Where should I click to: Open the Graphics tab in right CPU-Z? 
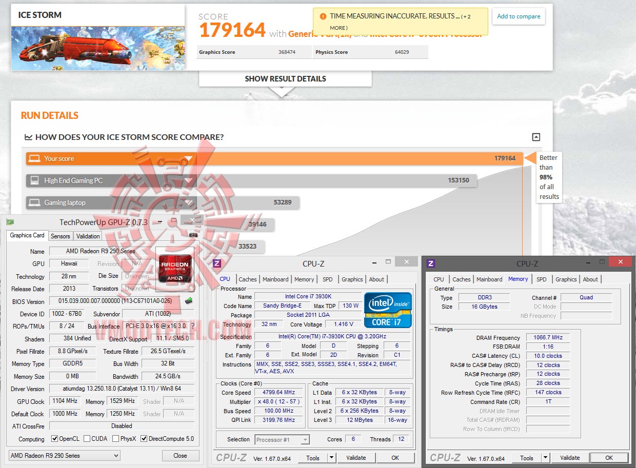(566, 279)
